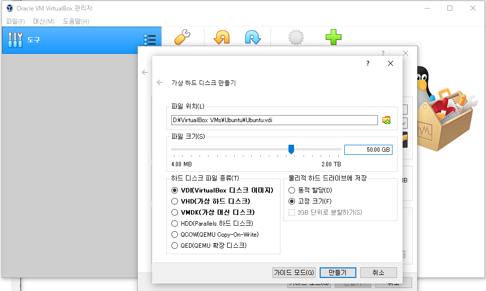486x291 pixels.
Task: Select QCOW(QEMU Copy-On-Write) radio option
Action: click(x=215, y=235)
